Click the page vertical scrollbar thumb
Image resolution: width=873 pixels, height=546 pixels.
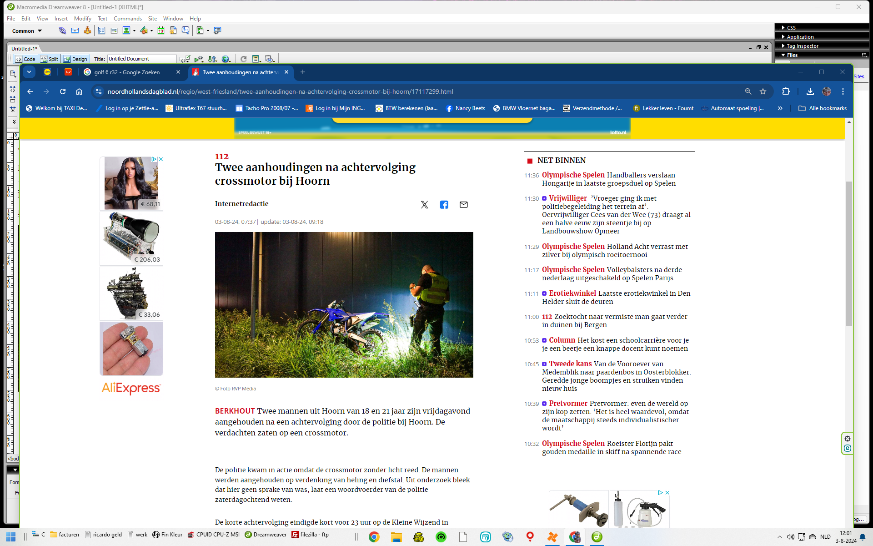point(848,253)
